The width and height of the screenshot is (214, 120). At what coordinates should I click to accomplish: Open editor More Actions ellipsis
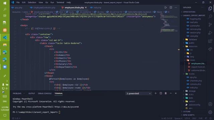176,7
